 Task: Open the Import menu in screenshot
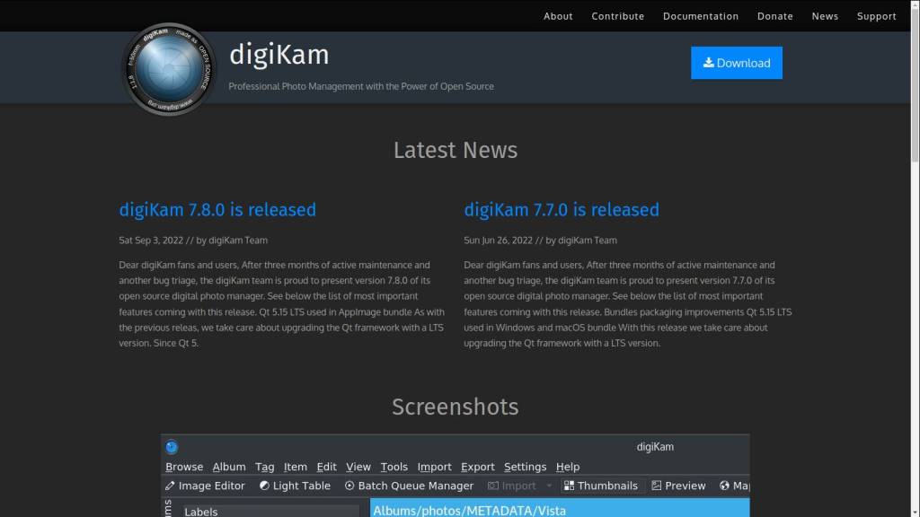435,467
